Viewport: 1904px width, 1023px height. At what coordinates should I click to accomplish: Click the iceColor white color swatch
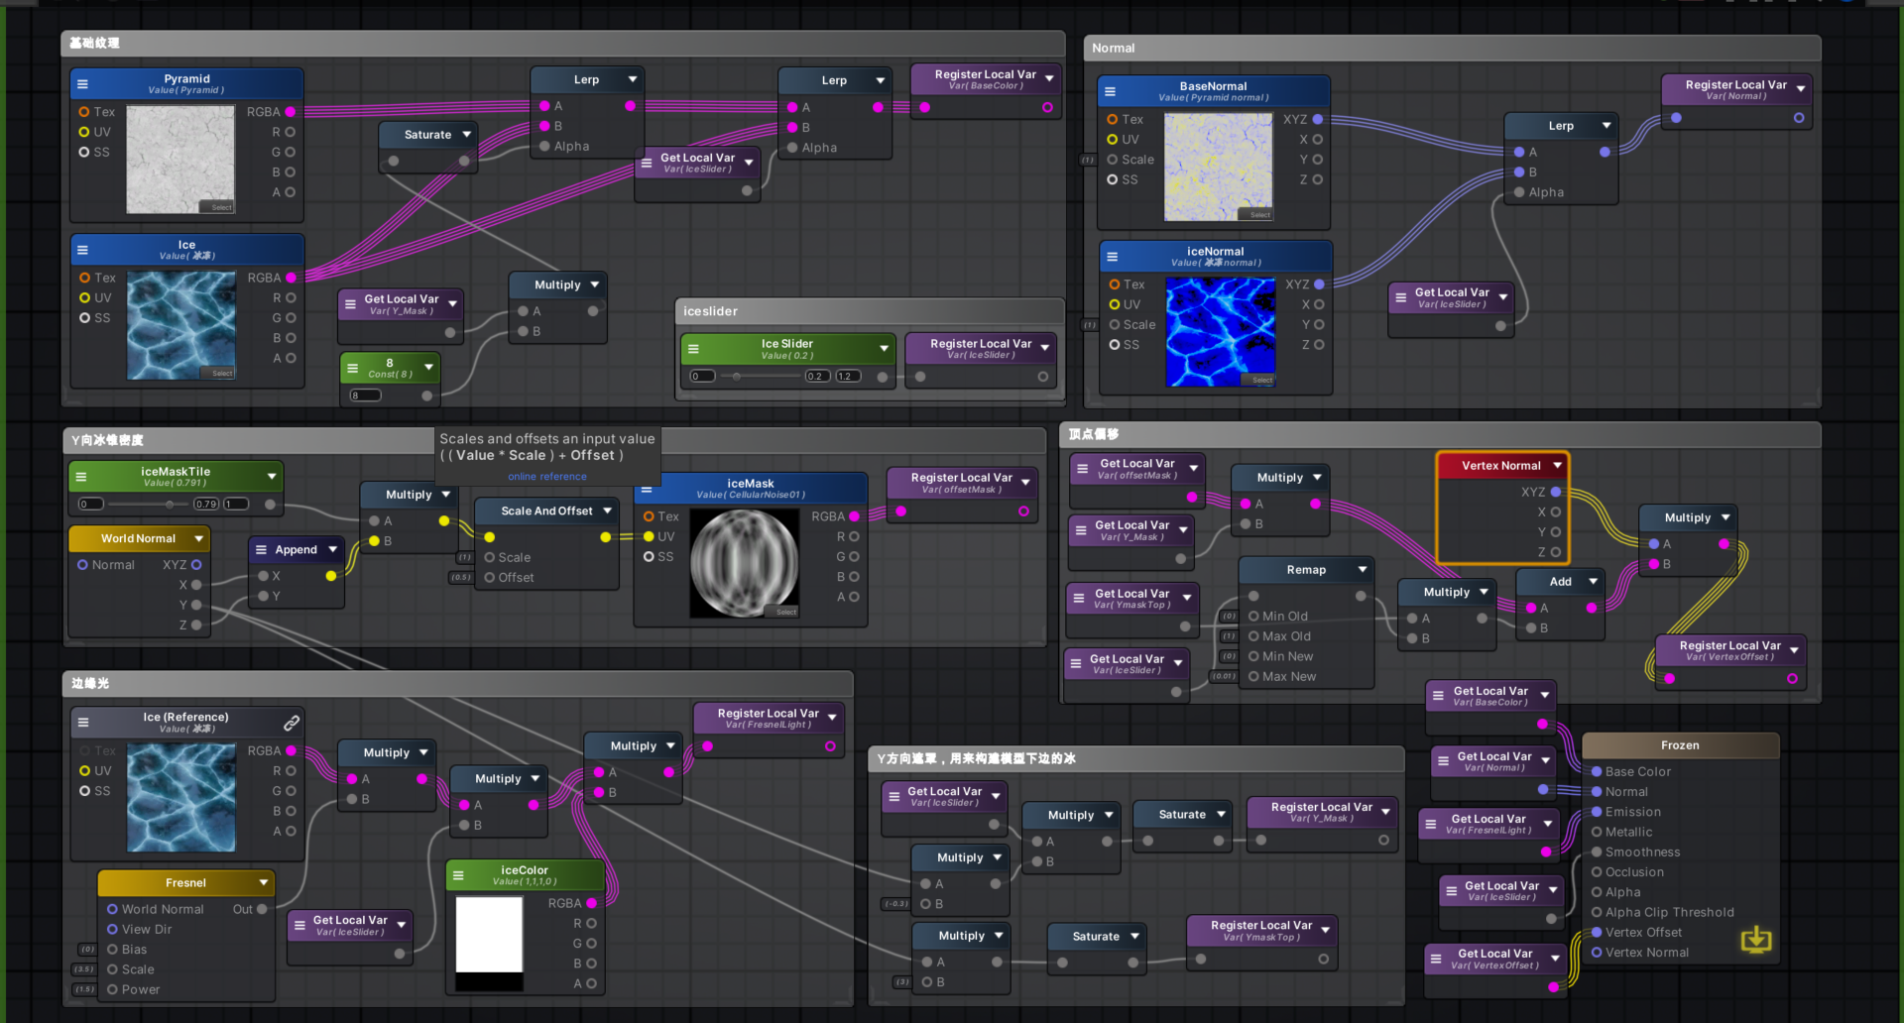point(489,935)
